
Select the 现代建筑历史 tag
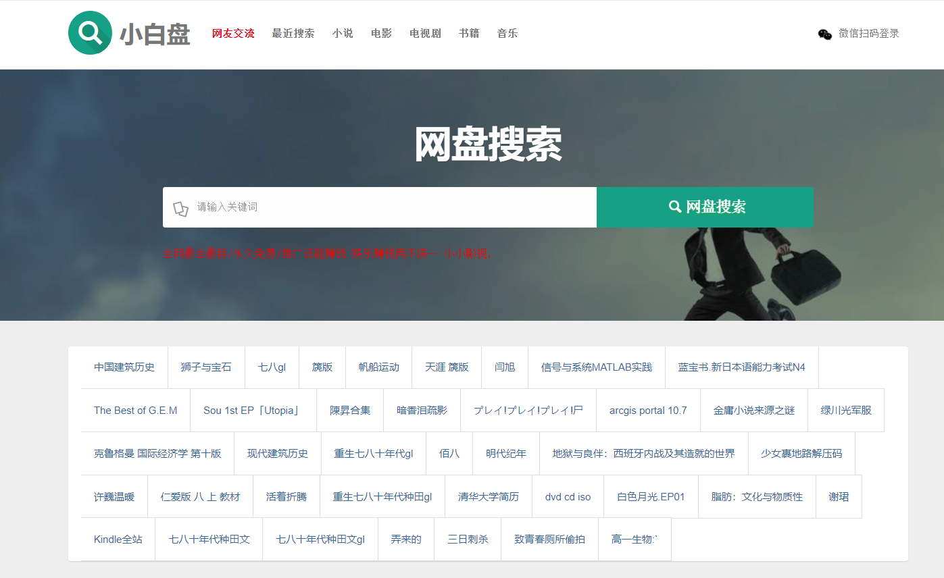278,454
